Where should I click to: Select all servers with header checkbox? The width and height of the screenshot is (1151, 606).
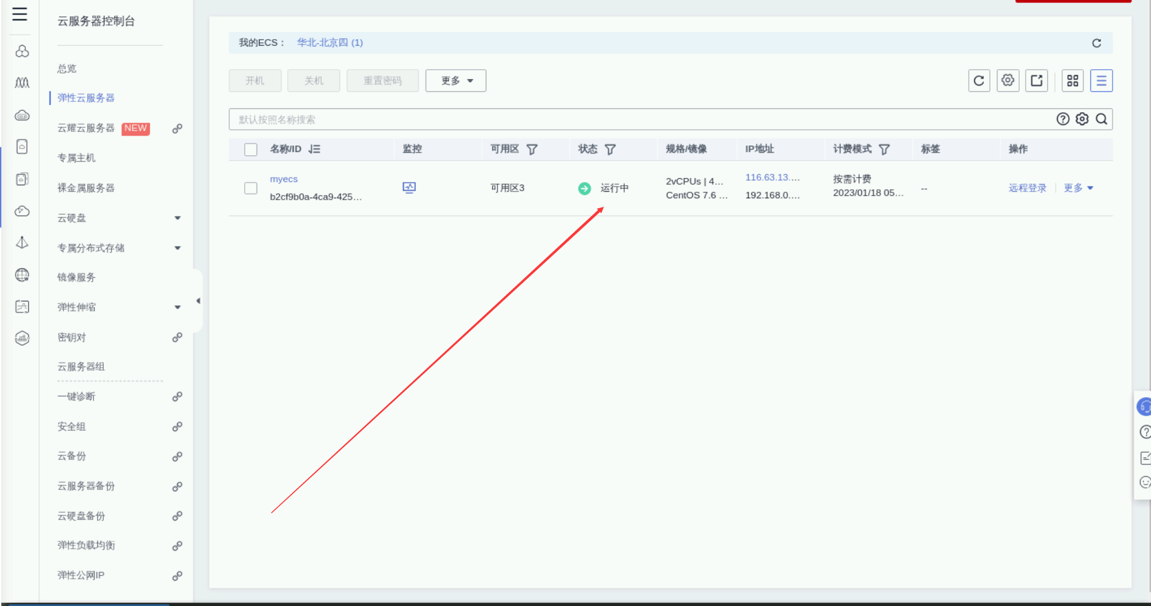(x=251, y=149)
